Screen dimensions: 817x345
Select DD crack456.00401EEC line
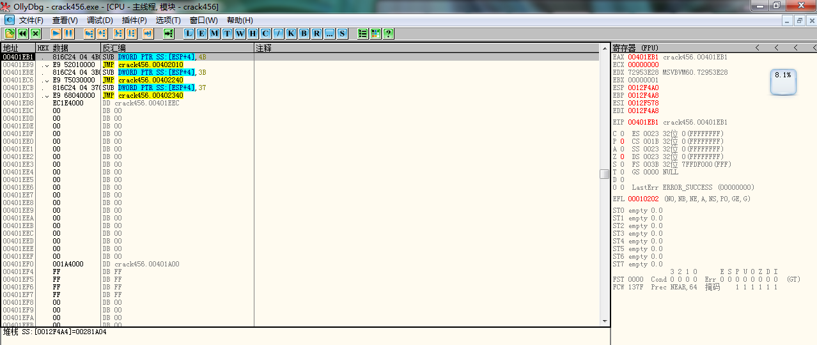coord(141,103)
